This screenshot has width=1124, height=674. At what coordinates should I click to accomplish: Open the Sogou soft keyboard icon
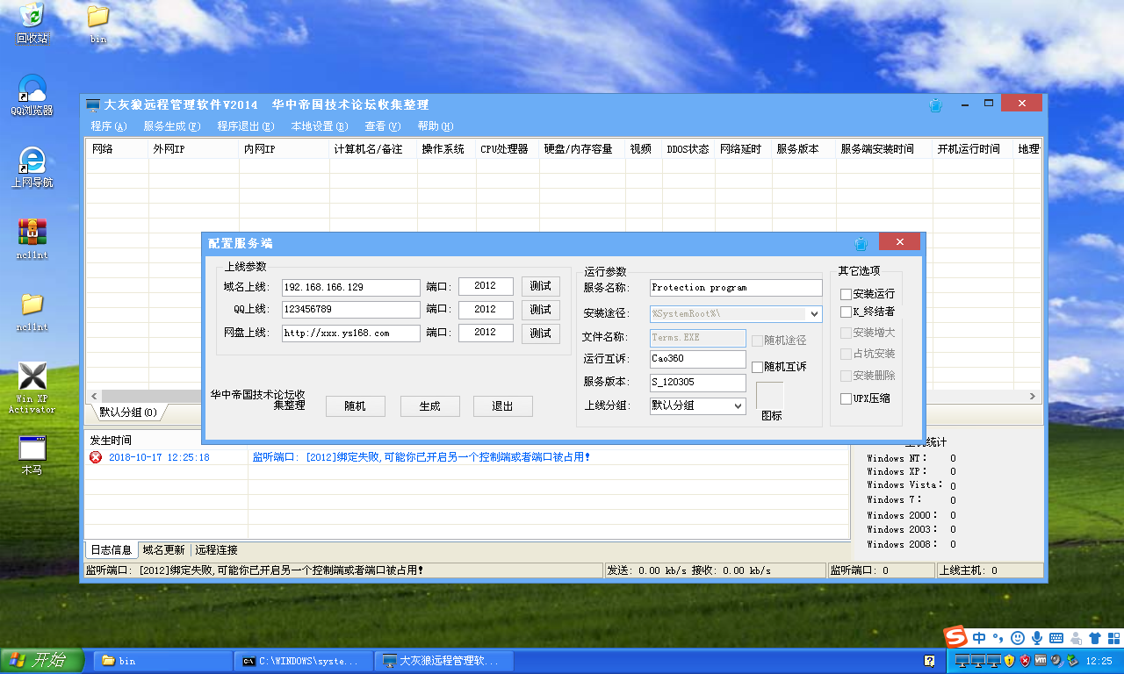point(1056,638)
